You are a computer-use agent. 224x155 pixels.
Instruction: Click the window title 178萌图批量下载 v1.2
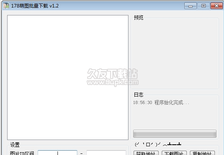[x=35, y=6]
